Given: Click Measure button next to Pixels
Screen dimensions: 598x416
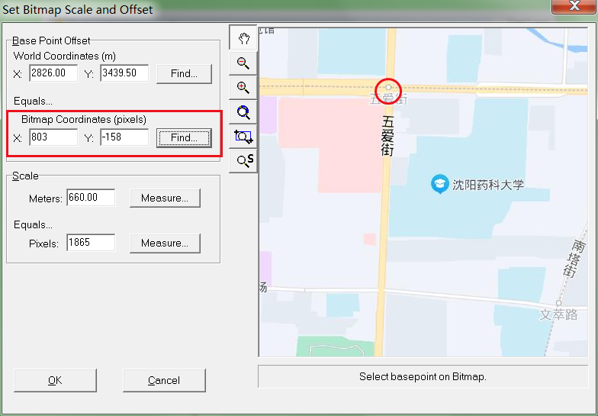Looking at the screenshot, I should pyautogui.click(x=165, y=243).
